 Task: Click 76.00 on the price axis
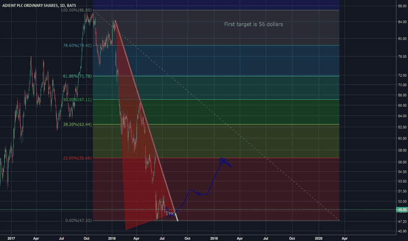[402, 56]
